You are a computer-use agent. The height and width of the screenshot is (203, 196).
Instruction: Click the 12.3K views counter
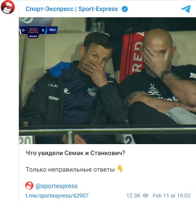tap(133, 196)
